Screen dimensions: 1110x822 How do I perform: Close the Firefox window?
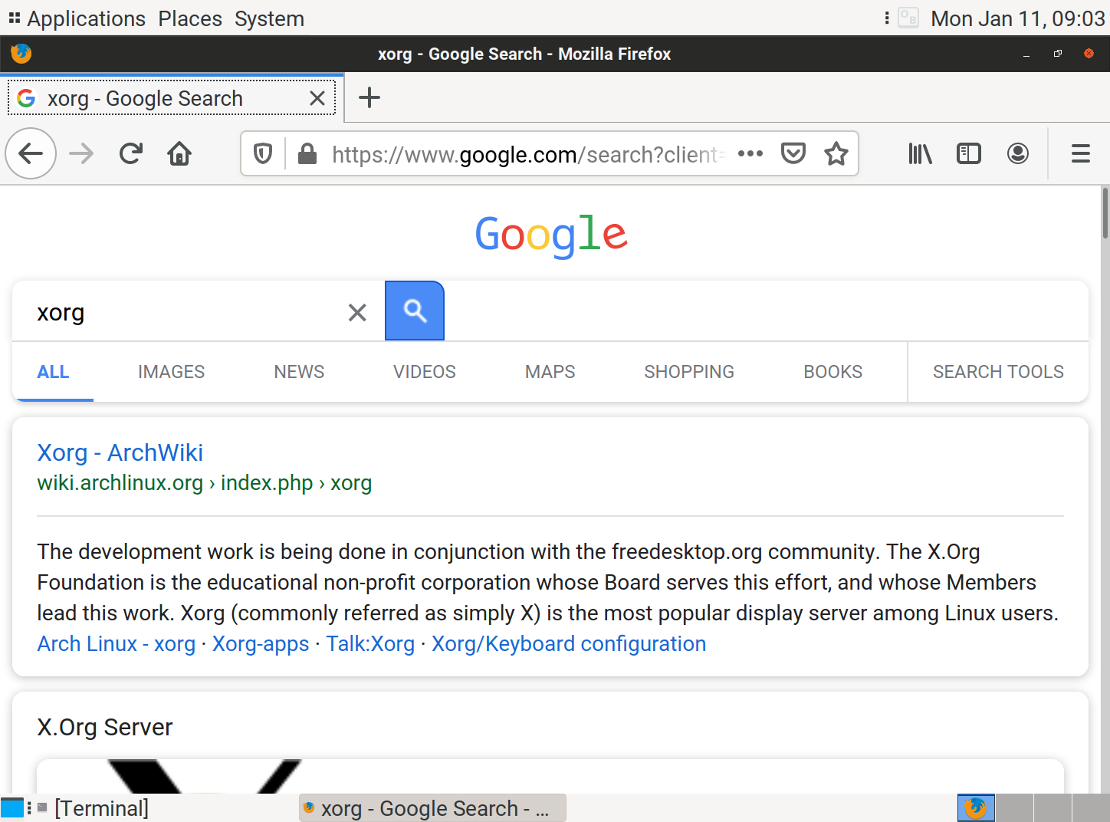(x=1089, y=54)
